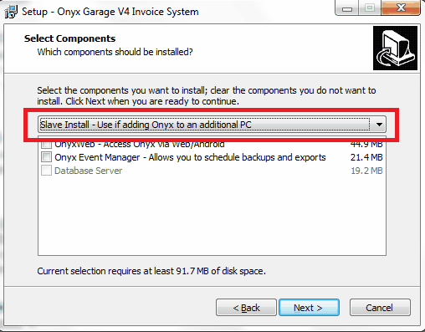Click empty area of components list box
425x332 pixels.
click(x=212, y=216)
